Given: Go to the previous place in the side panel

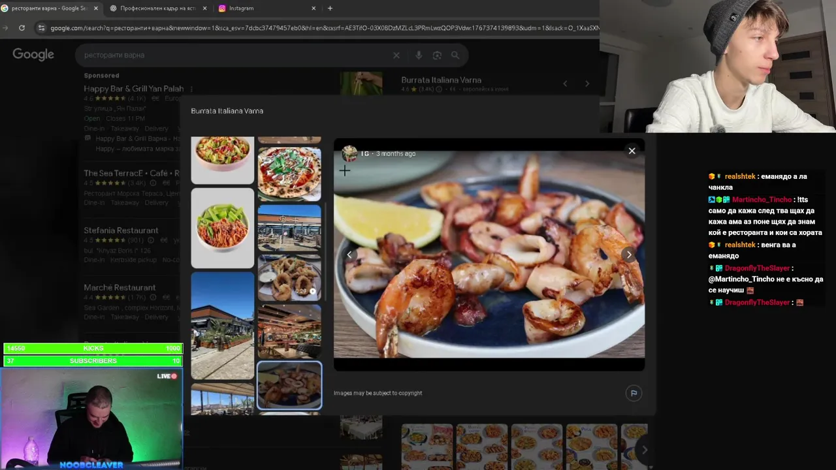Looking at the screenshot, I should 565,84.
